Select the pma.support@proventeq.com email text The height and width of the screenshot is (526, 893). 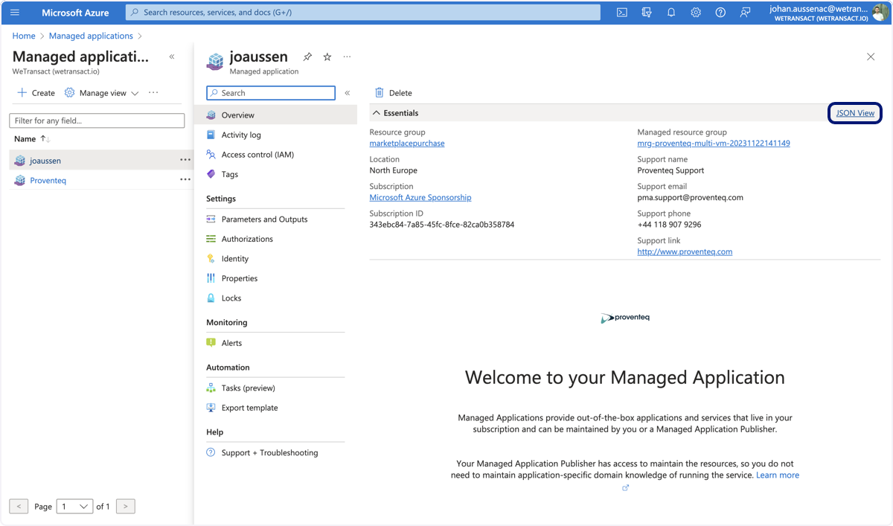coord(691,198)
